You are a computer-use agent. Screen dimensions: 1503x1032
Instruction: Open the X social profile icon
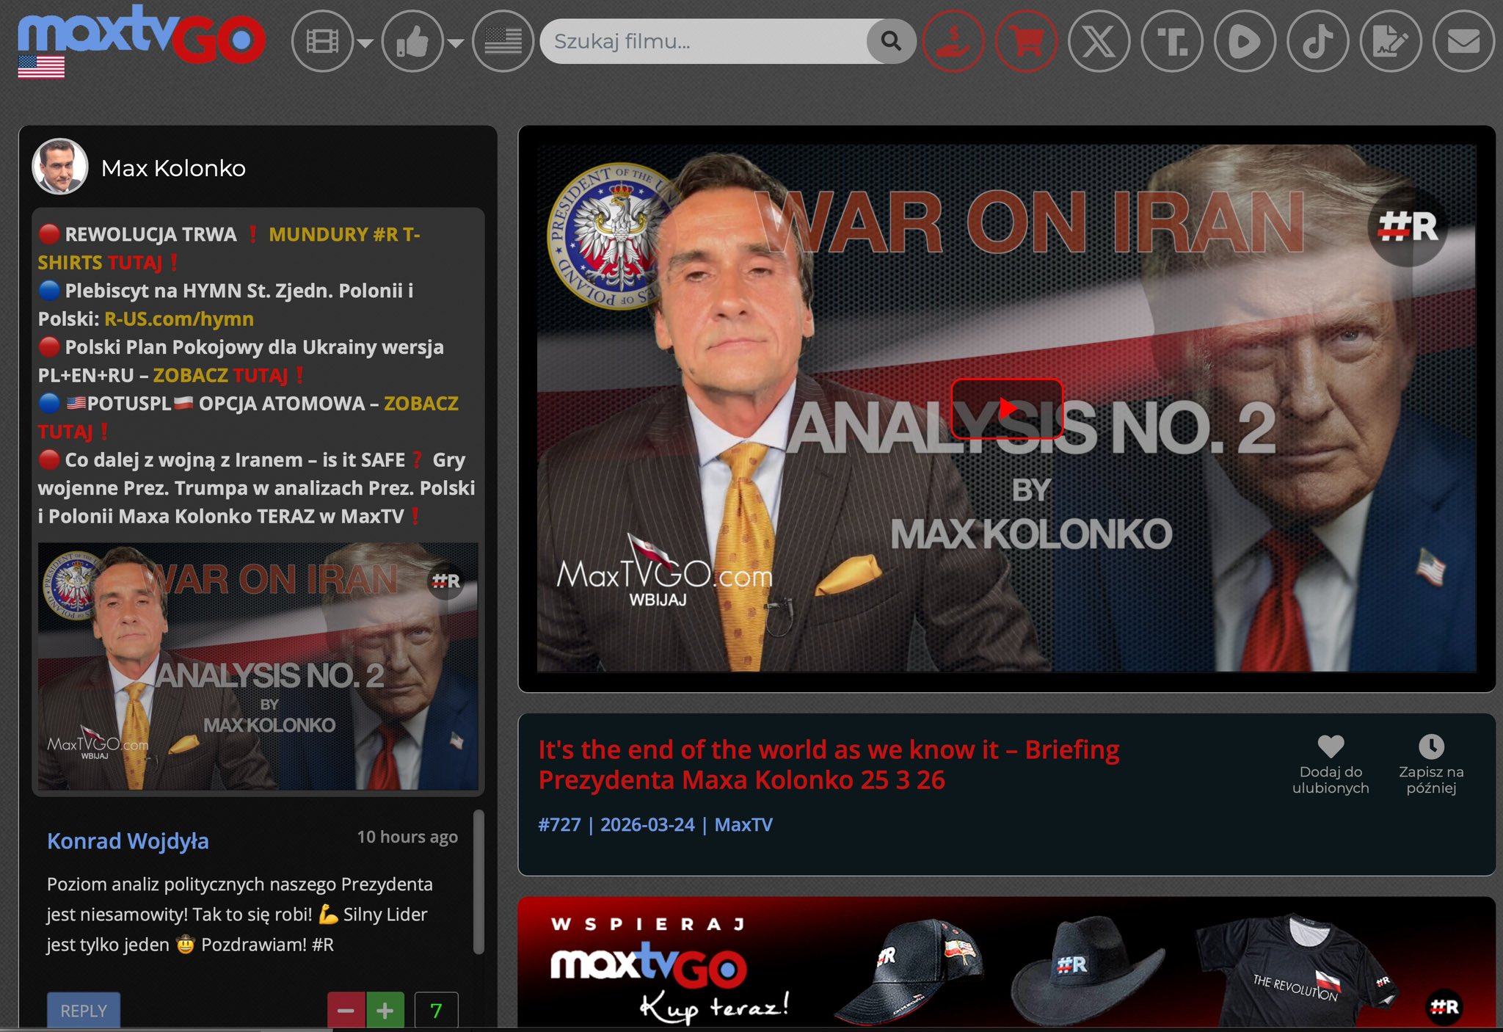pyautogui.click(x=1099, y=42)
